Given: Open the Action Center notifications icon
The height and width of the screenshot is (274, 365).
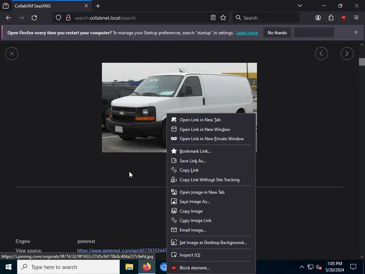Looking at the screenshot, I should pos(353,267).
